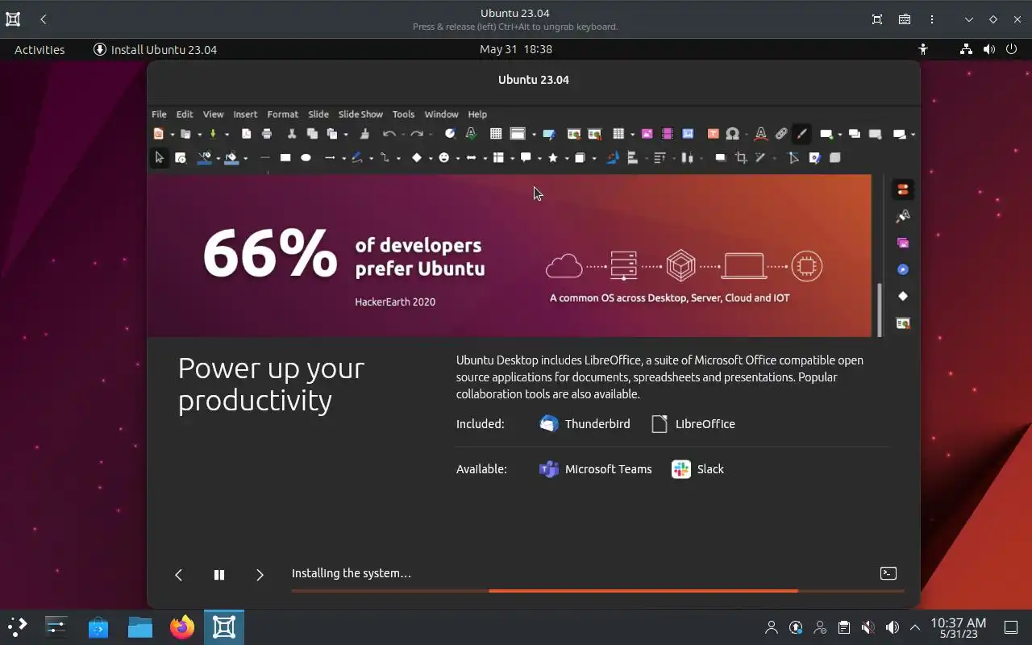Open the installer terminal log icon
The height and width of the screenshot is (645, 1032).
(888, 573)
